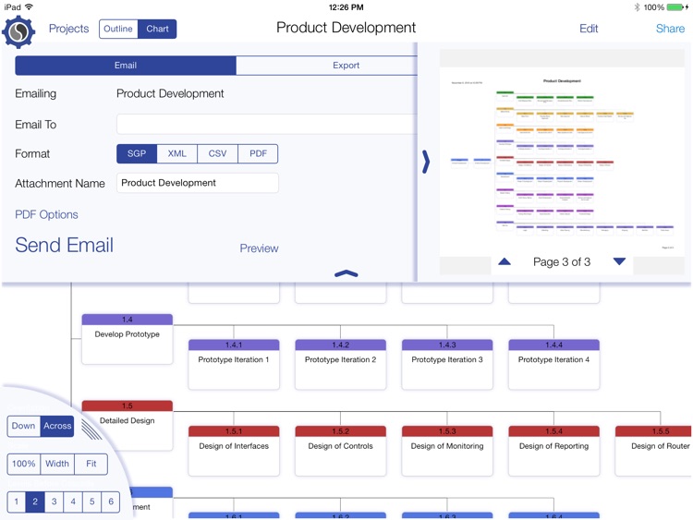Screen dimensions: 693x520
Task: Collapse the share panel with the up chevron
Action: (346, 273)
